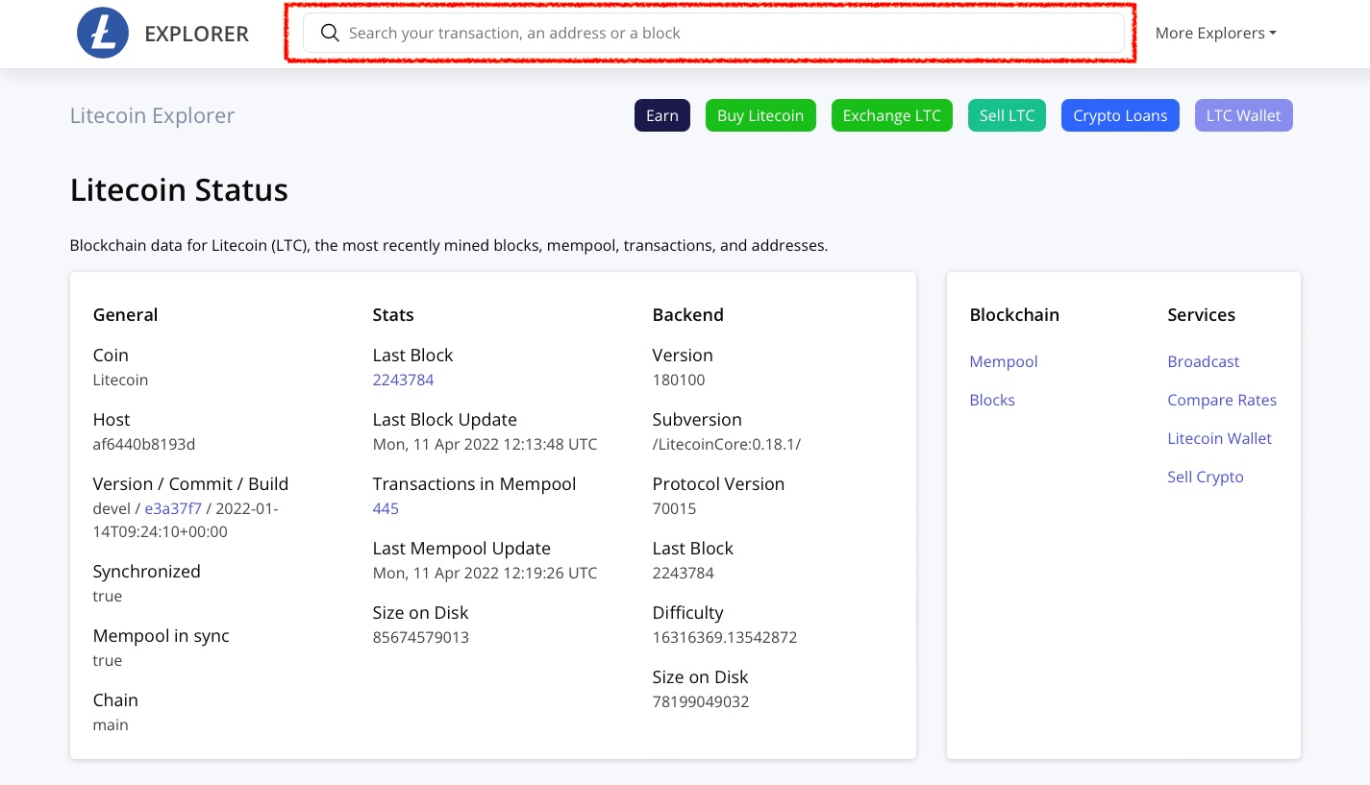Select the Sell Crypto link
Viewport: 1370px width, 785px height.
pos(1205,478)
